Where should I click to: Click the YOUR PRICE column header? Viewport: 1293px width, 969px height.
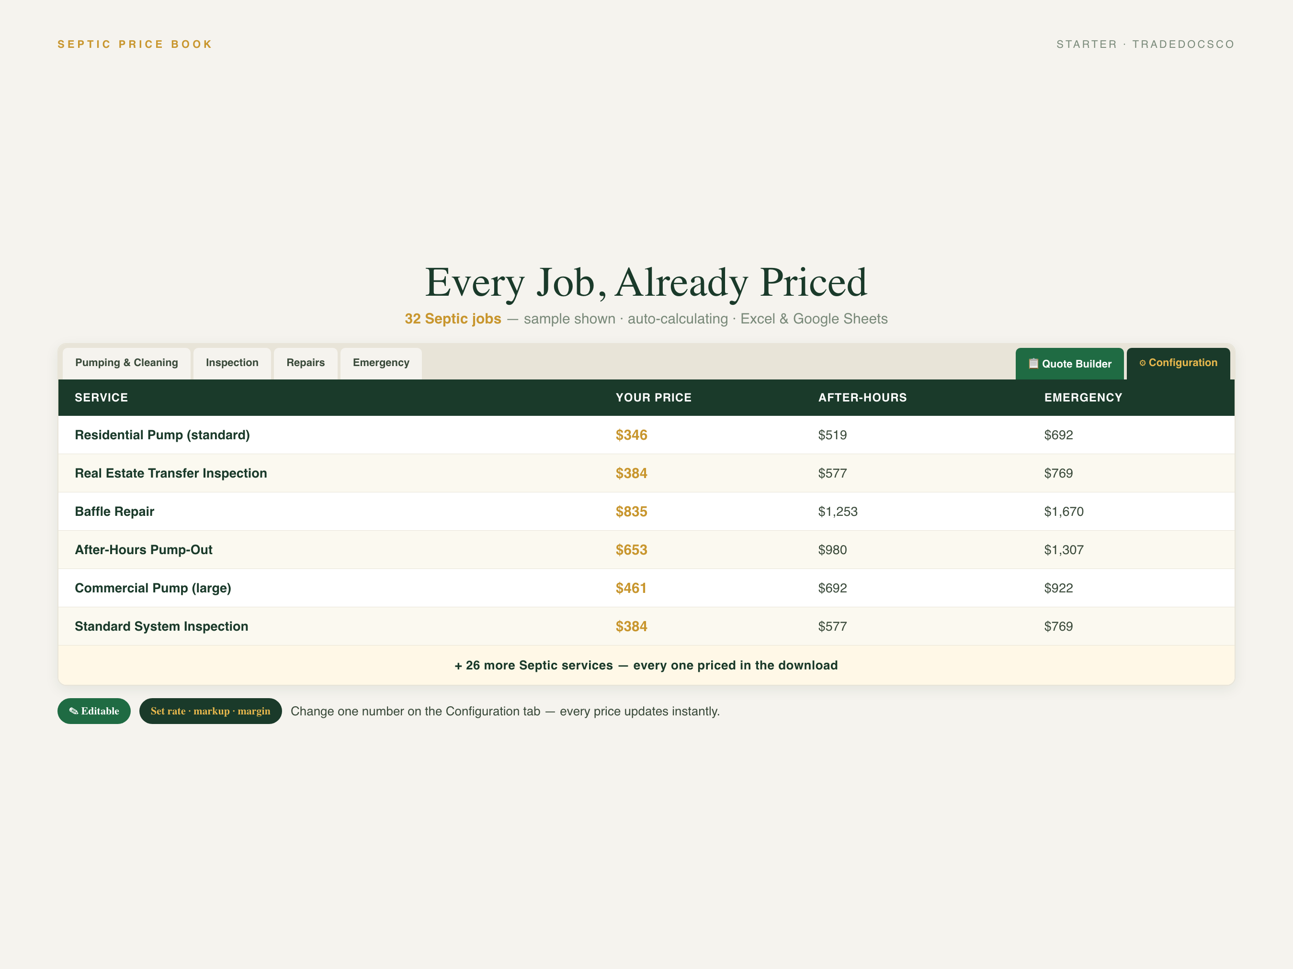pyautogui.click(x=654, y=398)
